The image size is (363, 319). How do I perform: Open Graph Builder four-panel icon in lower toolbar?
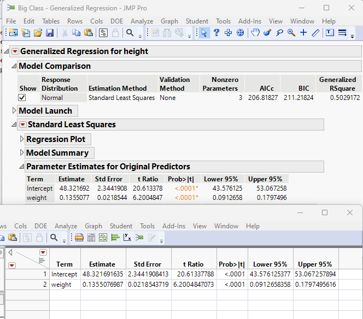(103, 238)
